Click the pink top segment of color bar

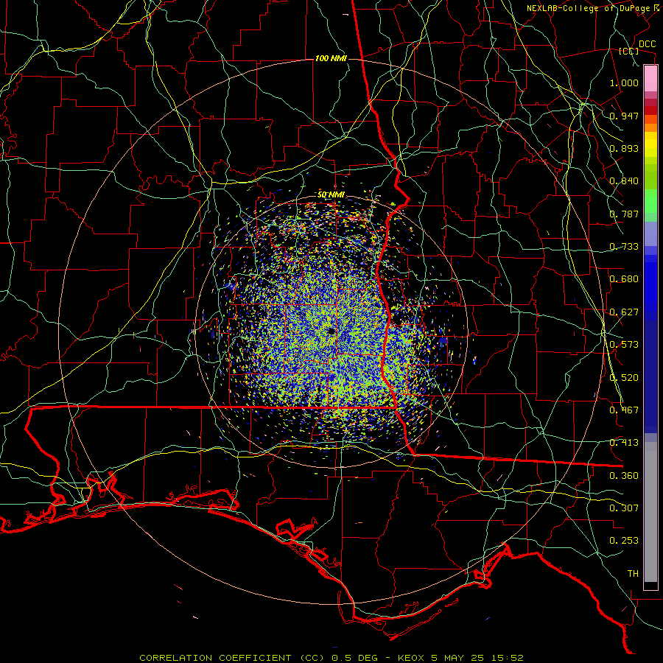click(x=650, y=79)
